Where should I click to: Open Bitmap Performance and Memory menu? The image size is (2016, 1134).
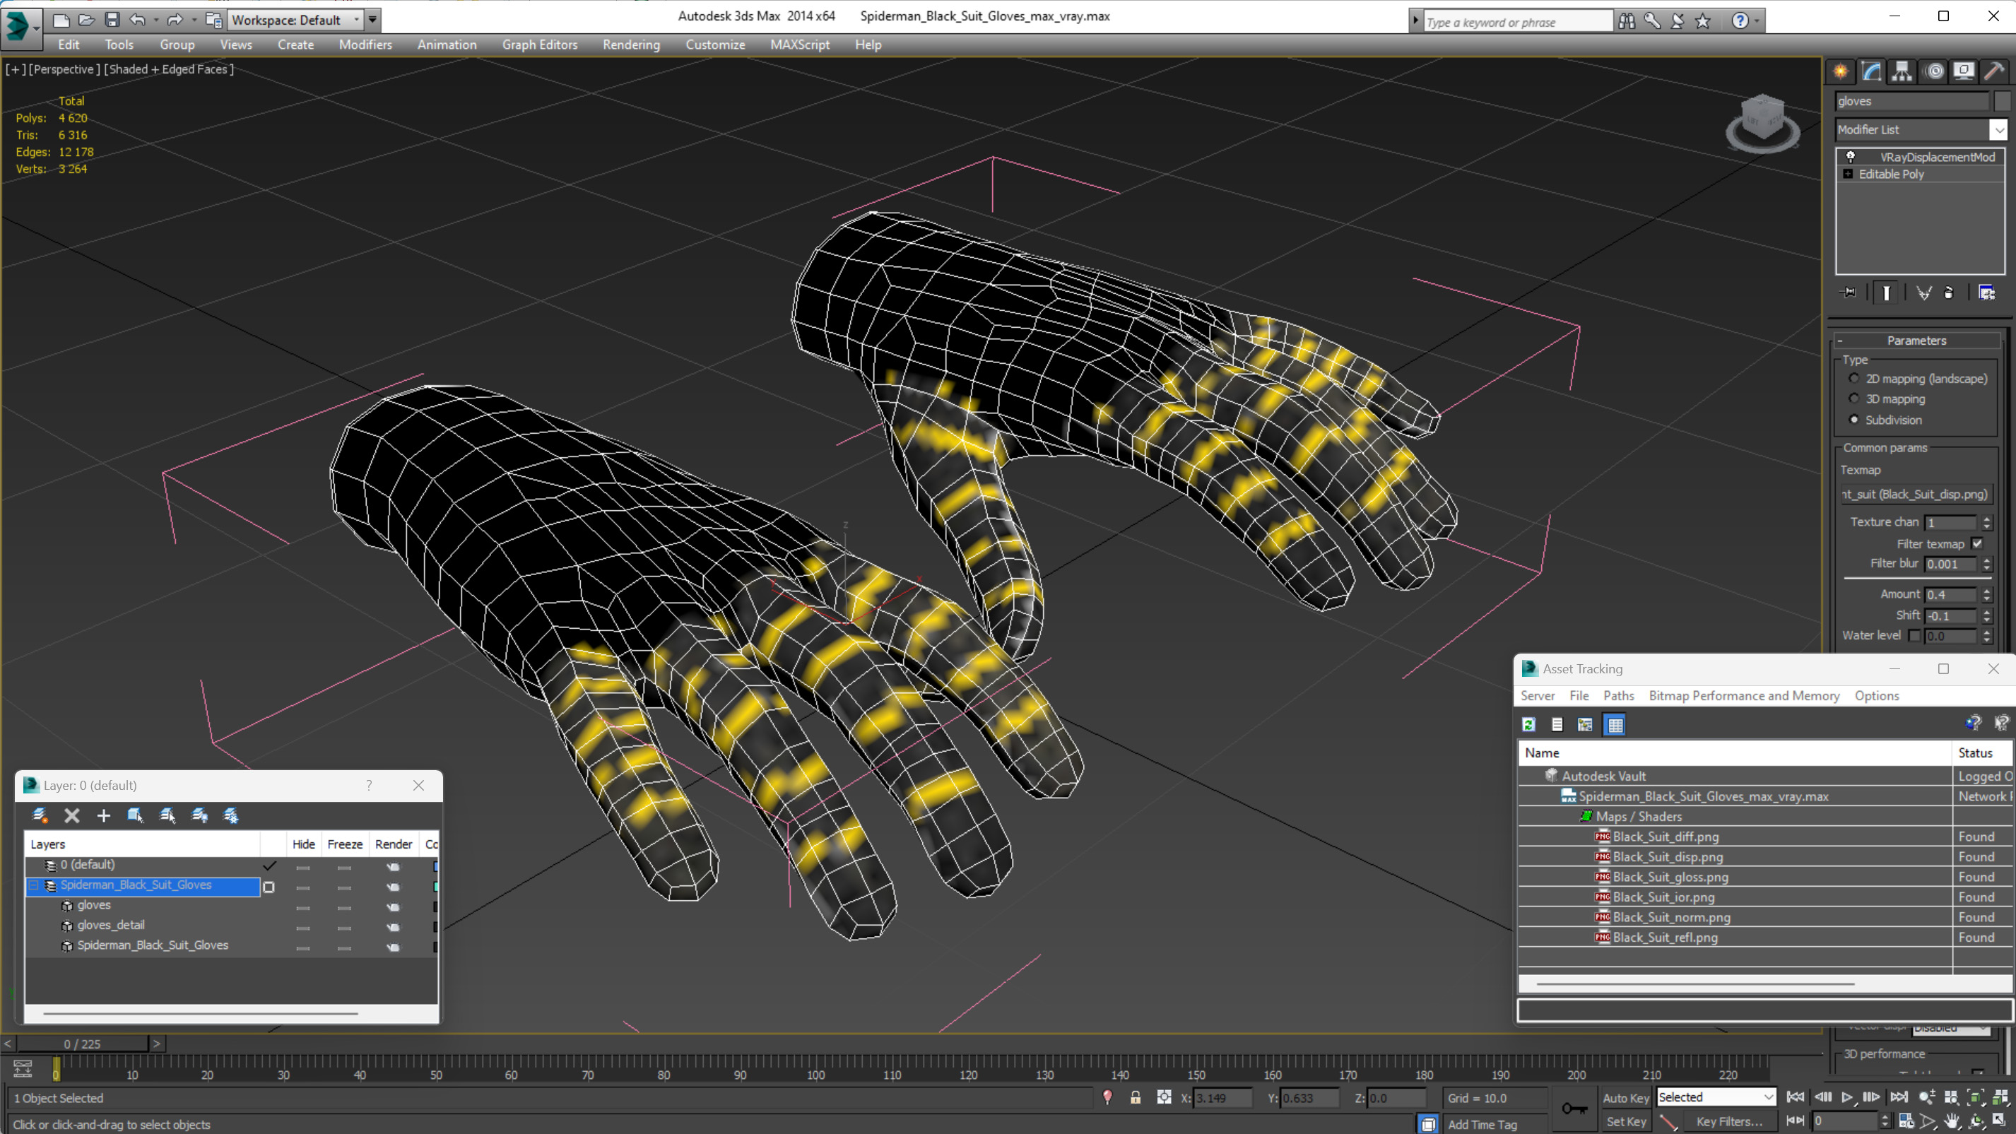[1744, 696]
